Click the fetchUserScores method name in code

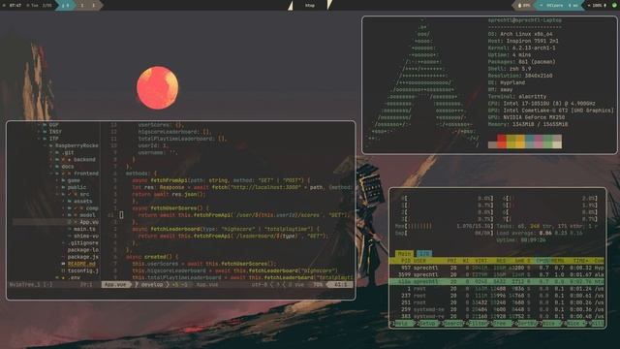[173, 208]
